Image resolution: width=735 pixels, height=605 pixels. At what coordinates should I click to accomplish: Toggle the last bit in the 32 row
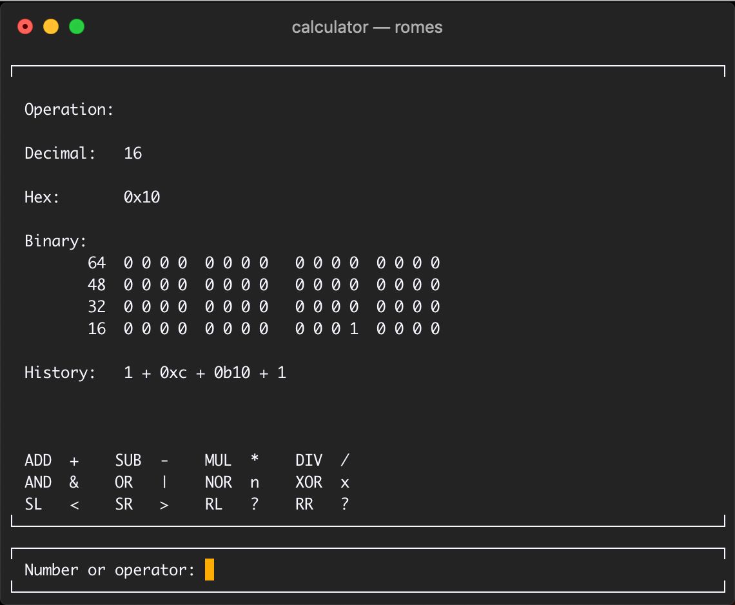pyautogui.click(x=437, y=306)
